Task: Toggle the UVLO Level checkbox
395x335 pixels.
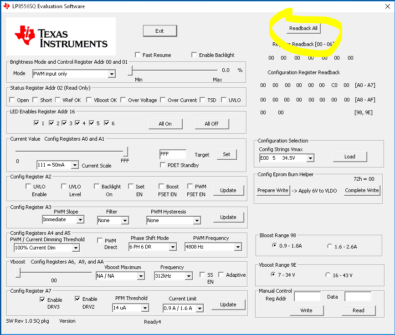Action: pyautogui.click(x=64, y=186)
